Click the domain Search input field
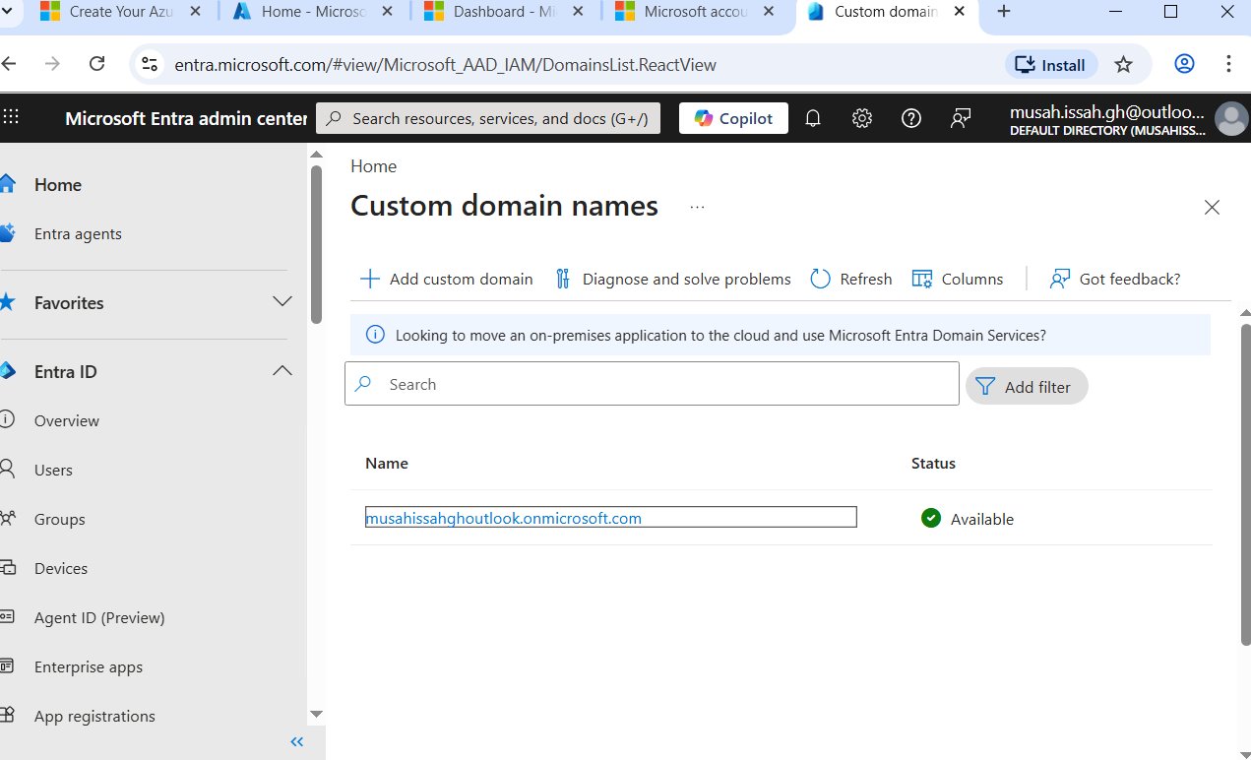This screenshot has width=1251, height=760. [x=652, y=384]
